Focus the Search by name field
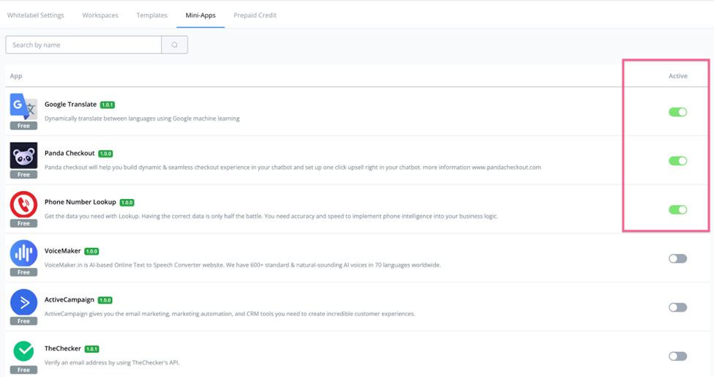The image size is (714, 377). pos(83,45)
